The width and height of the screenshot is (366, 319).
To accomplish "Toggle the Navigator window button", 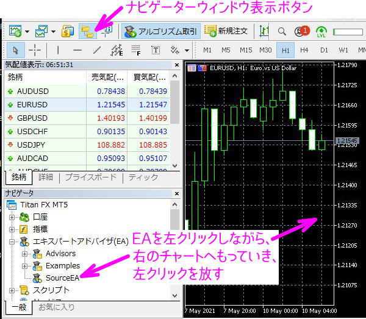I will [87, 31].
